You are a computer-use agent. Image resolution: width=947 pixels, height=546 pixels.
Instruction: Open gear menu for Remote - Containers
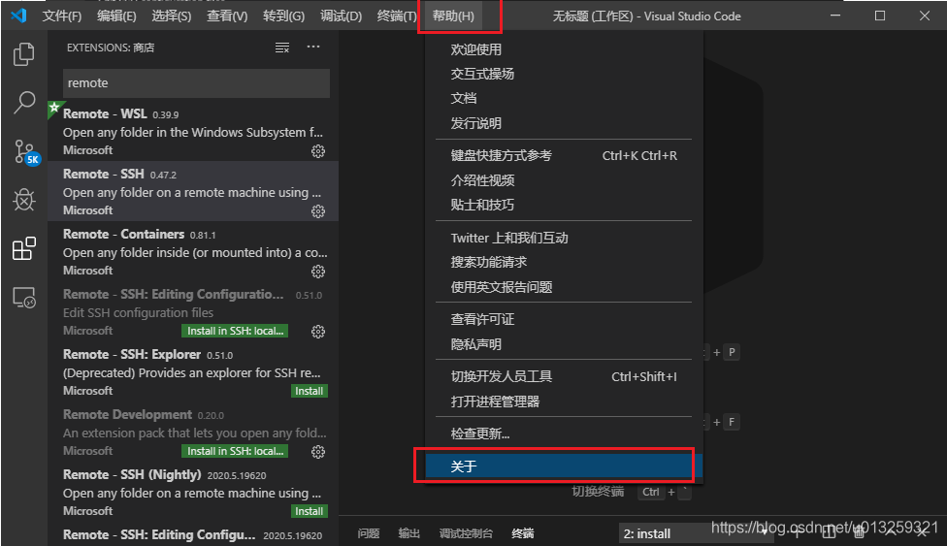click(317, 272)
